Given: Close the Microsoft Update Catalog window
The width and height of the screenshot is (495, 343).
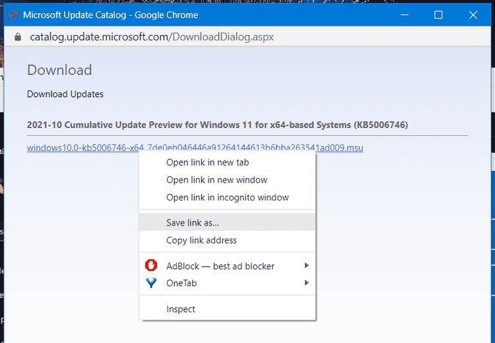Looking at the screenshot, I should click(x=473, y=15).
